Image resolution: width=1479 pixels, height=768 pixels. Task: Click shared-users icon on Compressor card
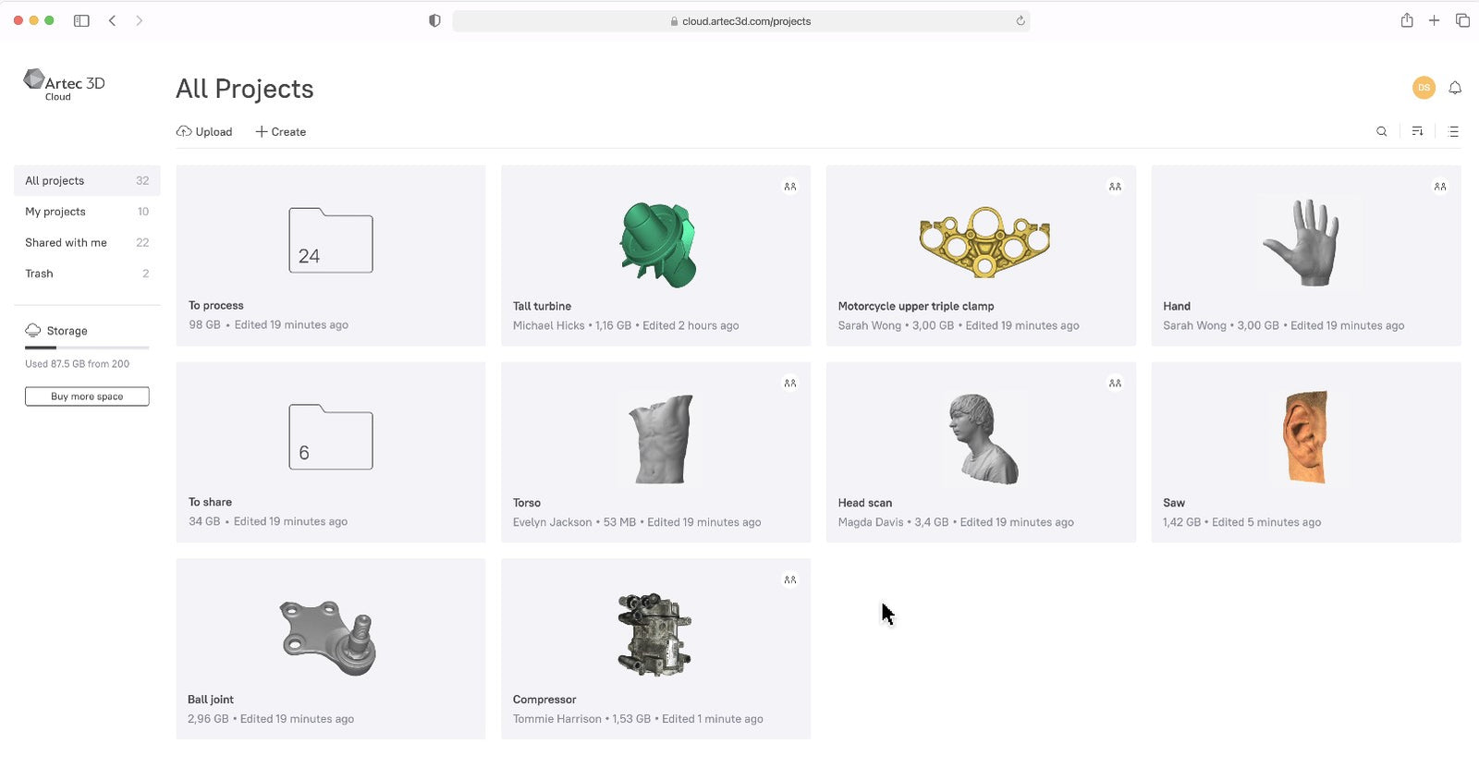(x=789, y=579)
